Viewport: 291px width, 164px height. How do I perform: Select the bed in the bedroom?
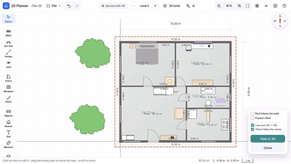pos(147,54)
